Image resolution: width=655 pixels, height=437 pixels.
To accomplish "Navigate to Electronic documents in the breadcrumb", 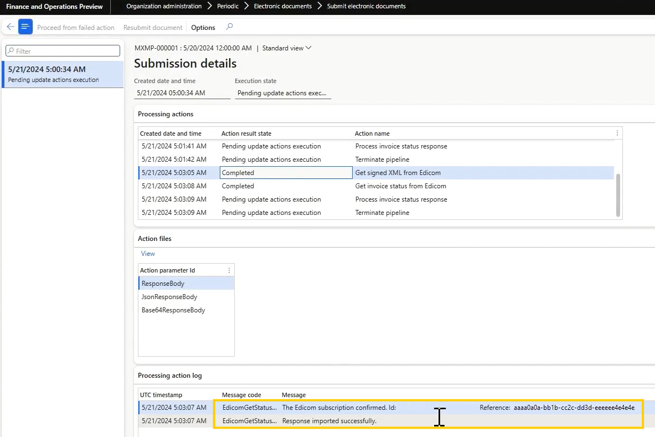I will pyautogui.click(x=281, y=7).
